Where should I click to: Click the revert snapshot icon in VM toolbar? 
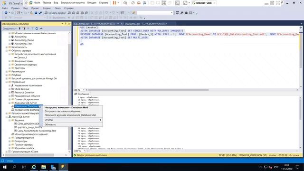(139, 3)
